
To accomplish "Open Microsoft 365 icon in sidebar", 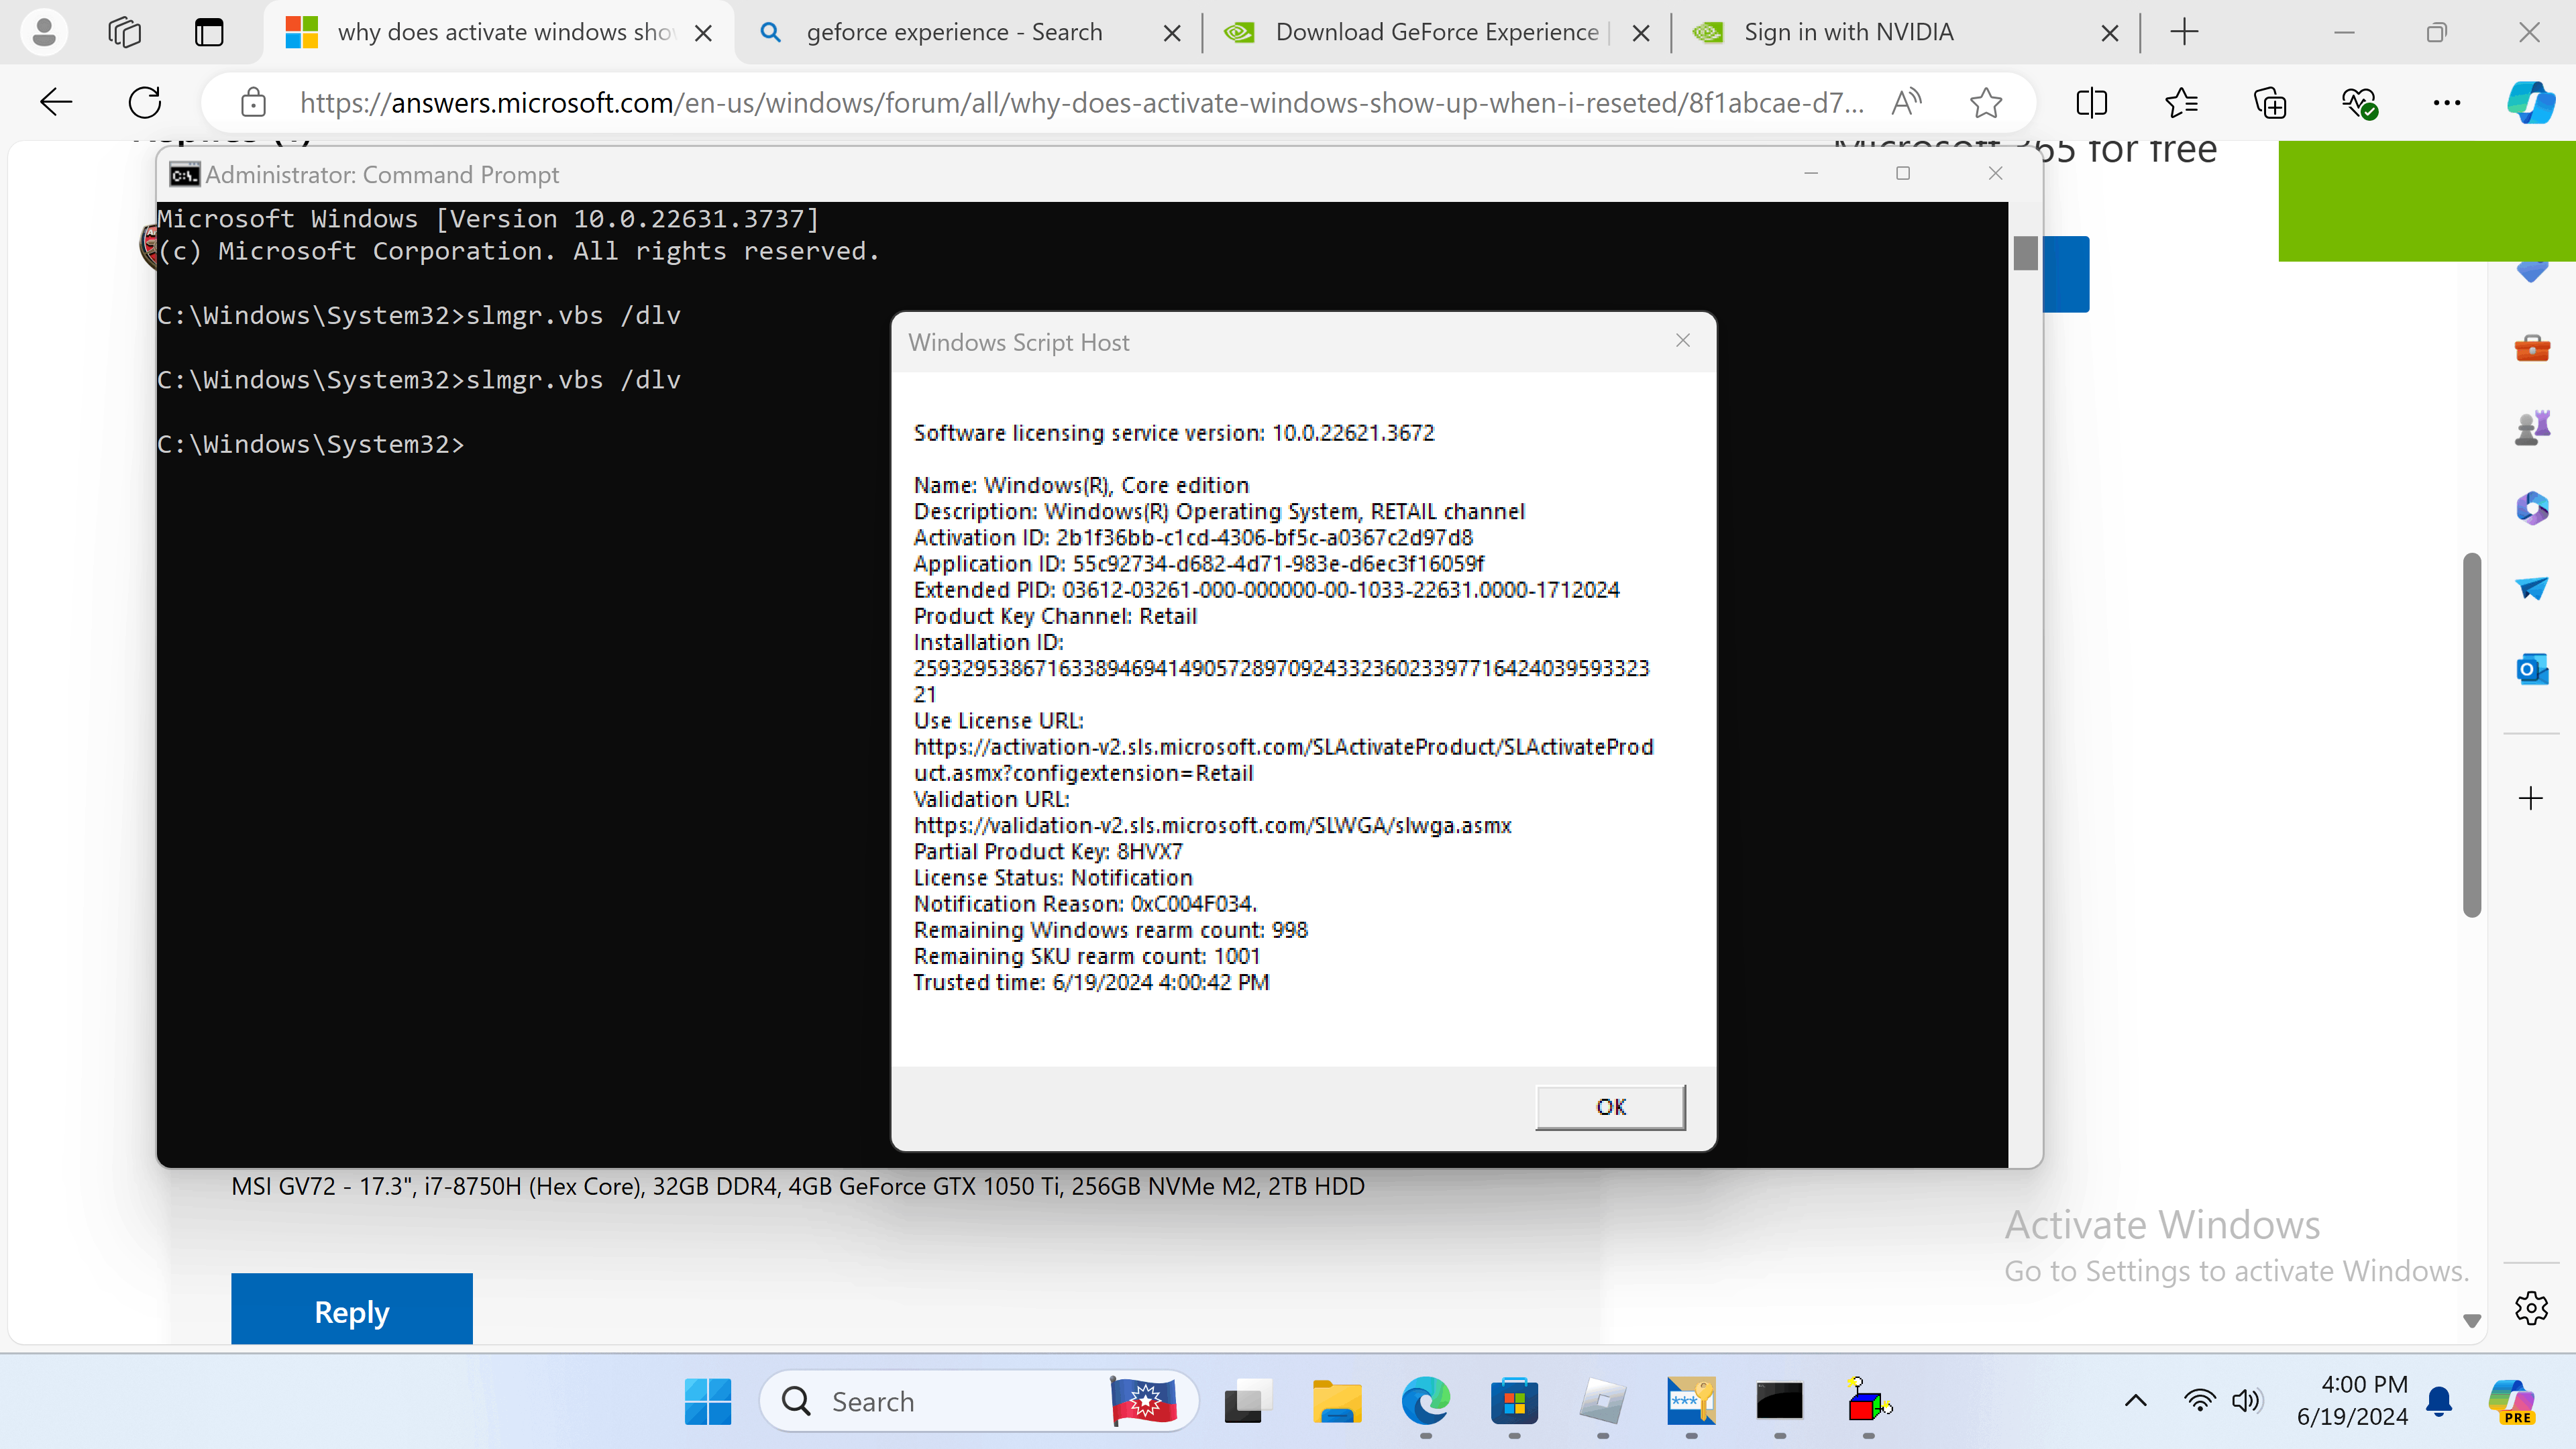I will click(x=2532, y=508).
